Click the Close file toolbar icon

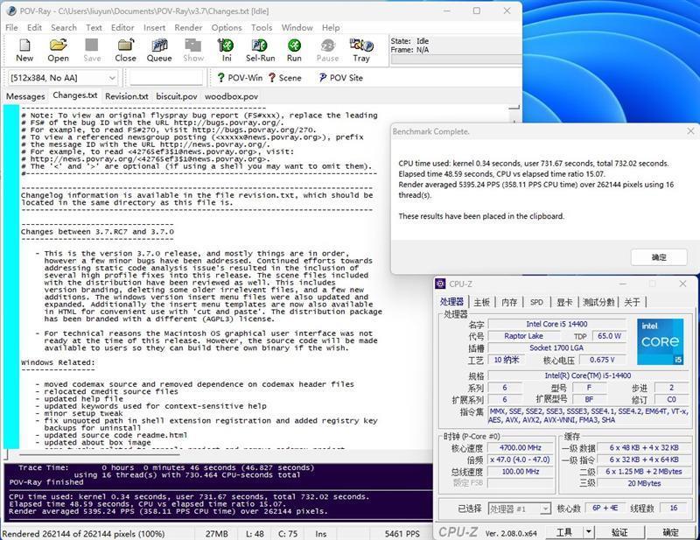[x=125, y=50]
